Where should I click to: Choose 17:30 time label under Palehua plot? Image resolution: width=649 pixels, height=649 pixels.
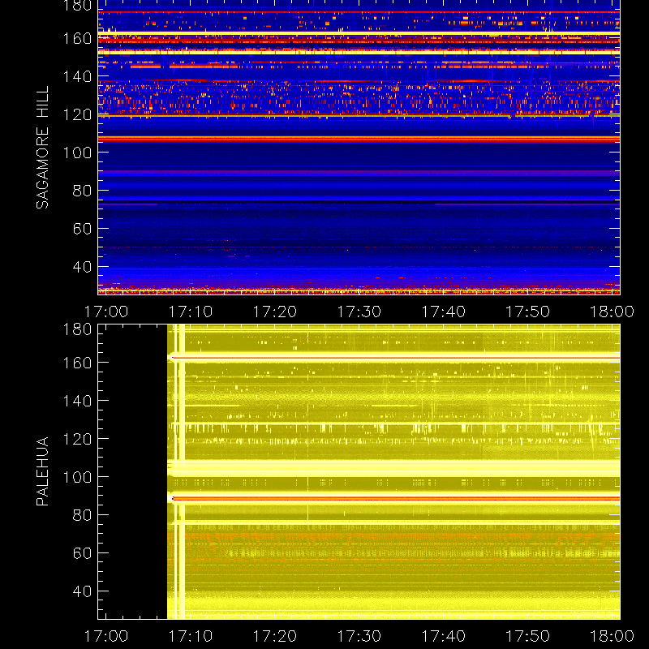click(x=359, y=636)
